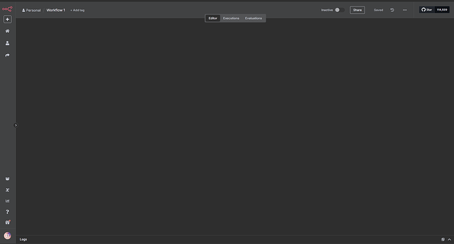The height and width of the screenshot is (244, 454).
Task: Open Insights chart icon in the sidebar
Action: point(7,201)
